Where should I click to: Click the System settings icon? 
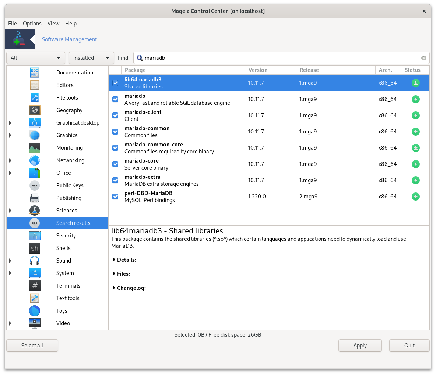pyautogui.click(x=35, y=273)
